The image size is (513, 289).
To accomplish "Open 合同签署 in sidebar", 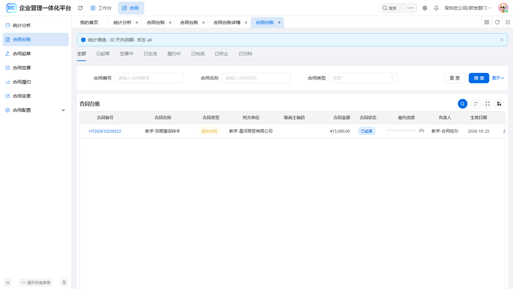I will coord(36,68).
